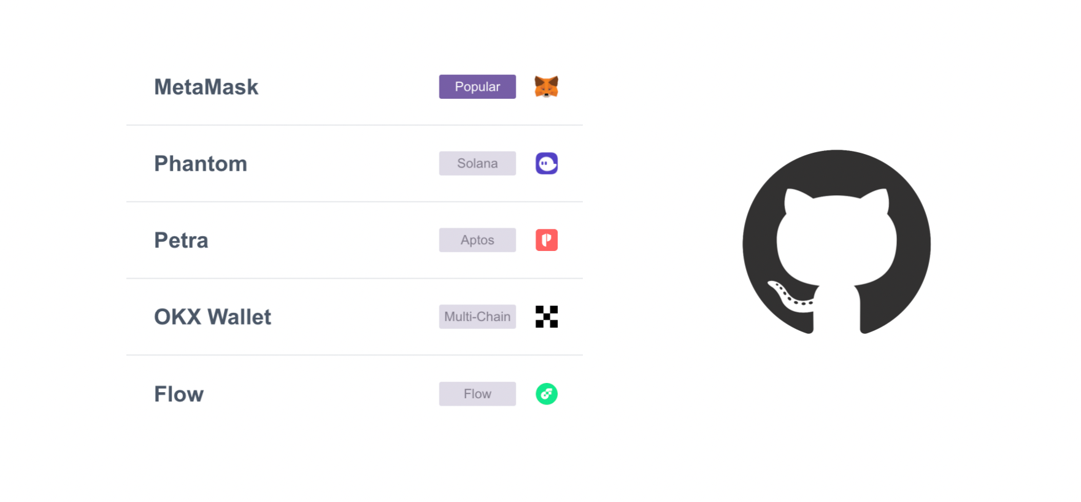Click the Solana tag badge

[x=477, y=163]
